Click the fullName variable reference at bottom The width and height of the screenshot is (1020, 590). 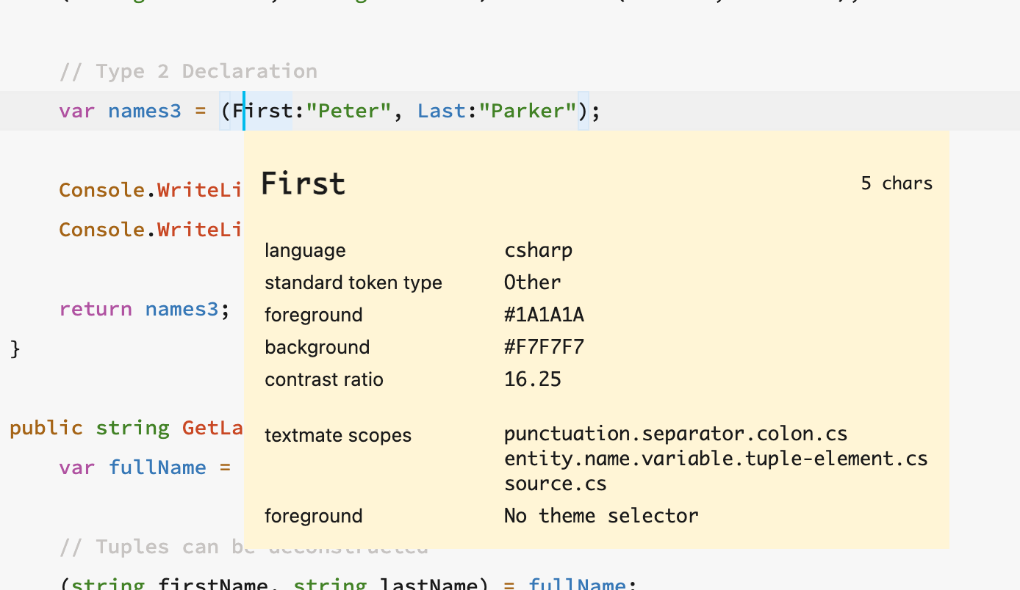tap(577, 583)
